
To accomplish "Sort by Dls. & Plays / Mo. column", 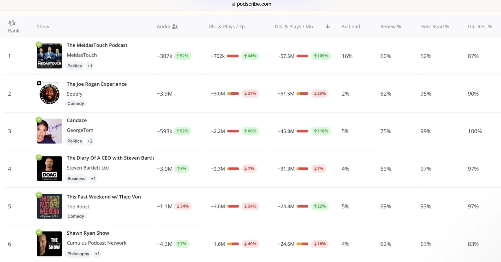I will pyautogui.click(x=294, y=27).
